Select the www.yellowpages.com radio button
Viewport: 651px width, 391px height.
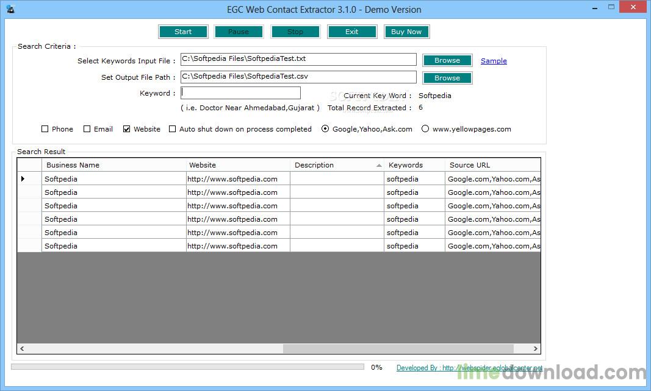[x=425, y=129]
